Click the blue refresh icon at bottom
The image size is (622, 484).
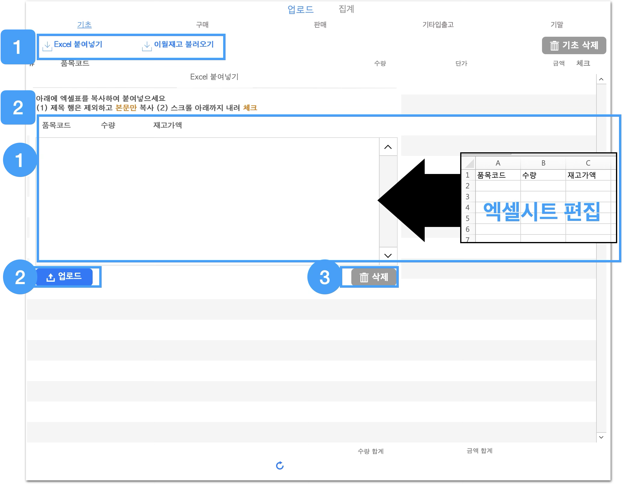(x=280, y=466)
